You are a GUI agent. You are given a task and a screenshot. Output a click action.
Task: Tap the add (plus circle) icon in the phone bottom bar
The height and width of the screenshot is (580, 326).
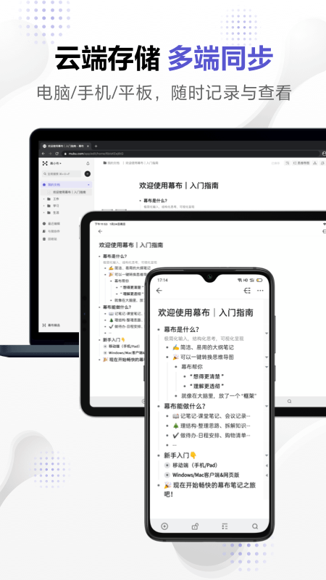click(164, 526)
